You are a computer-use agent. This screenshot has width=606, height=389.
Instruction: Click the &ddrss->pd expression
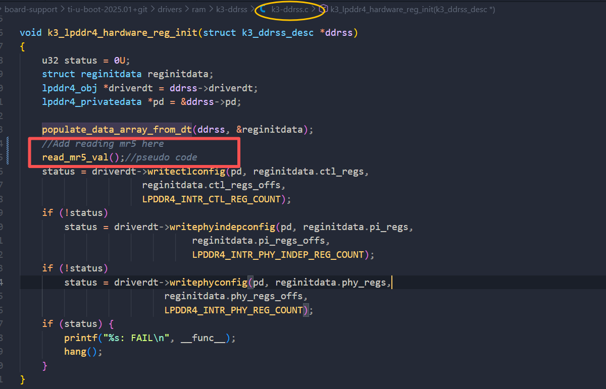209,102
